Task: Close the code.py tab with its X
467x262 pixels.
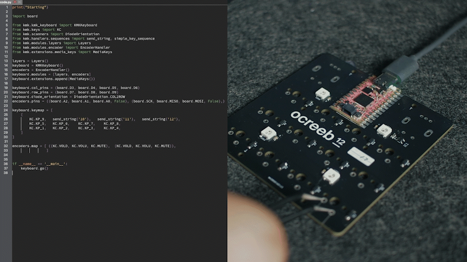Action: point(19,2)
